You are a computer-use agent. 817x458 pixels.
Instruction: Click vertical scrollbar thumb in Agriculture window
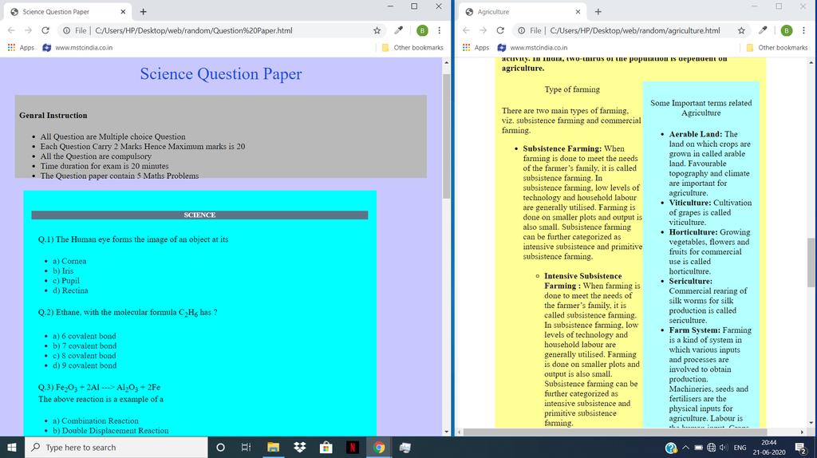pyautogui.click(x=811, y=262)
